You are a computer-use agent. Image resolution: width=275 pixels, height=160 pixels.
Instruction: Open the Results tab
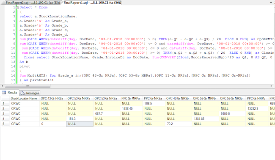[x=10, y=92]
